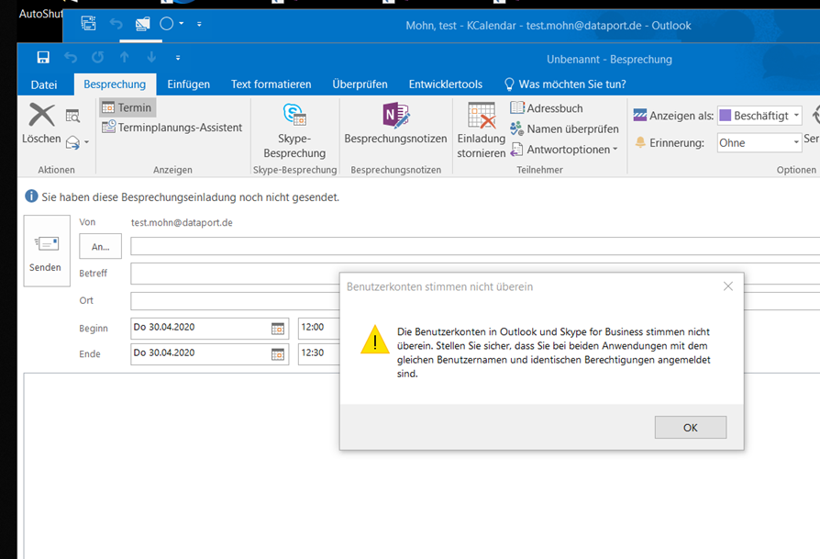
Task: Click into the An recipients field
Action: pyautogui.click(x=475, y=246)
